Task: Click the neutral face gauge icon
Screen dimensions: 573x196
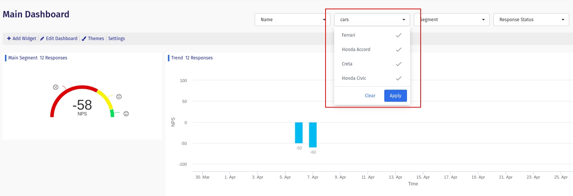Action: click(119, 96)
